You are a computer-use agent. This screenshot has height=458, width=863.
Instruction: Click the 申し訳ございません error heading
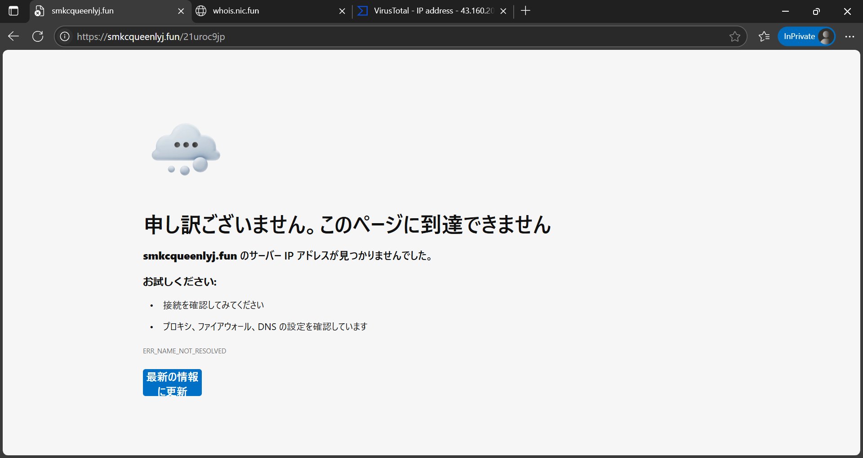click(x=347, y=225)
